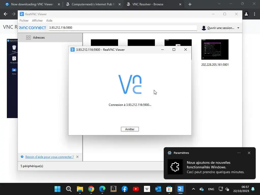Open YouTube from taskbar
The width and height of the screenshot is (260, 195).
coord(136,189)
